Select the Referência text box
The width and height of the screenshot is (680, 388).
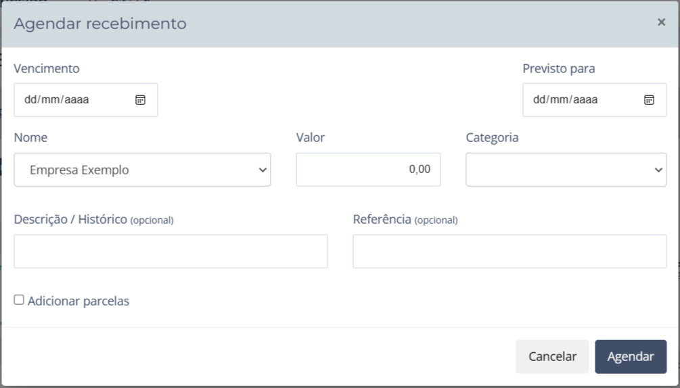(509, 251)
